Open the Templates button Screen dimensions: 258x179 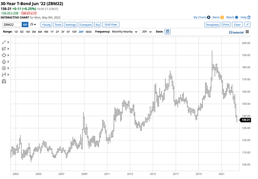click(x=212, y=25)
